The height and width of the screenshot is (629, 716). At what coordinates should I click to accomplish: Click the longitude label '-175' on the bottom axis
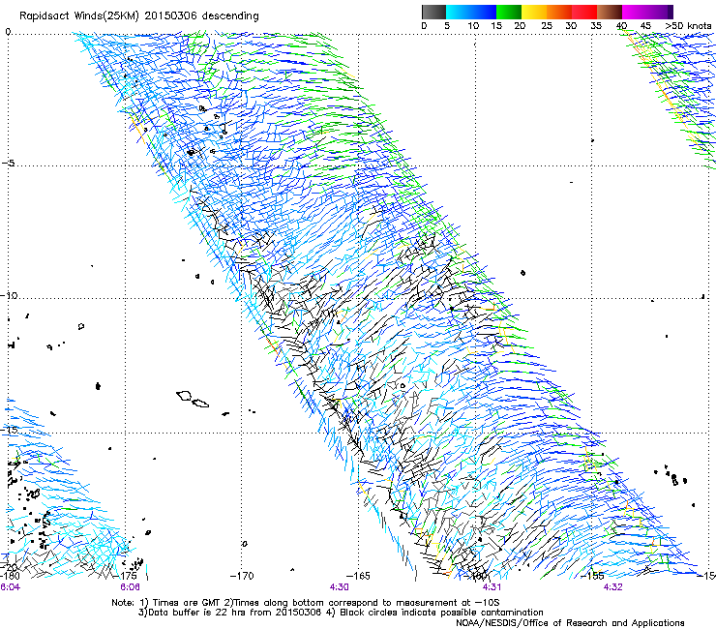pos(126,576)
